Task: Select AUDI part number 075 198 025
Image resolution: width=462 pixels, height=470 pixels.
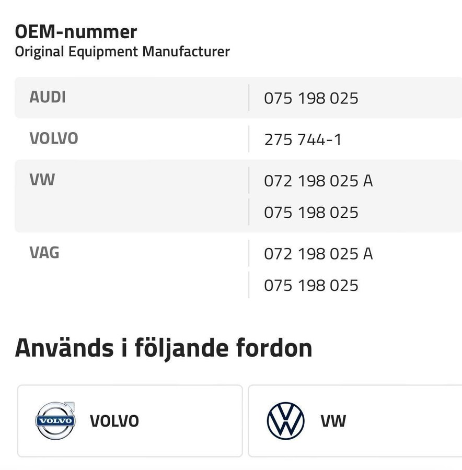Action: tap(311, 98)
